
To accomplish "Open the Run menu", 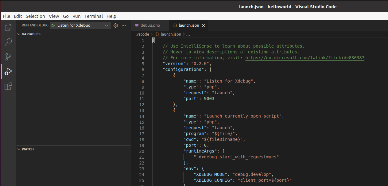I will [x=76, y=16].
